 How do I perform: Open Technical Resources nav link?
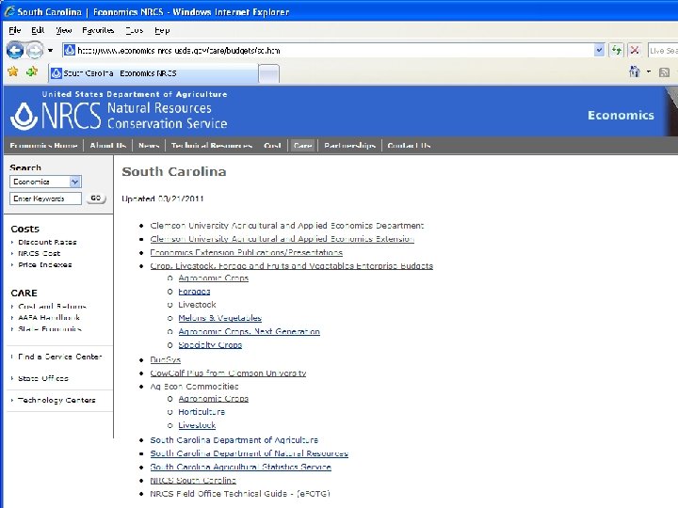pyautogui.click(x=212, y=146)
